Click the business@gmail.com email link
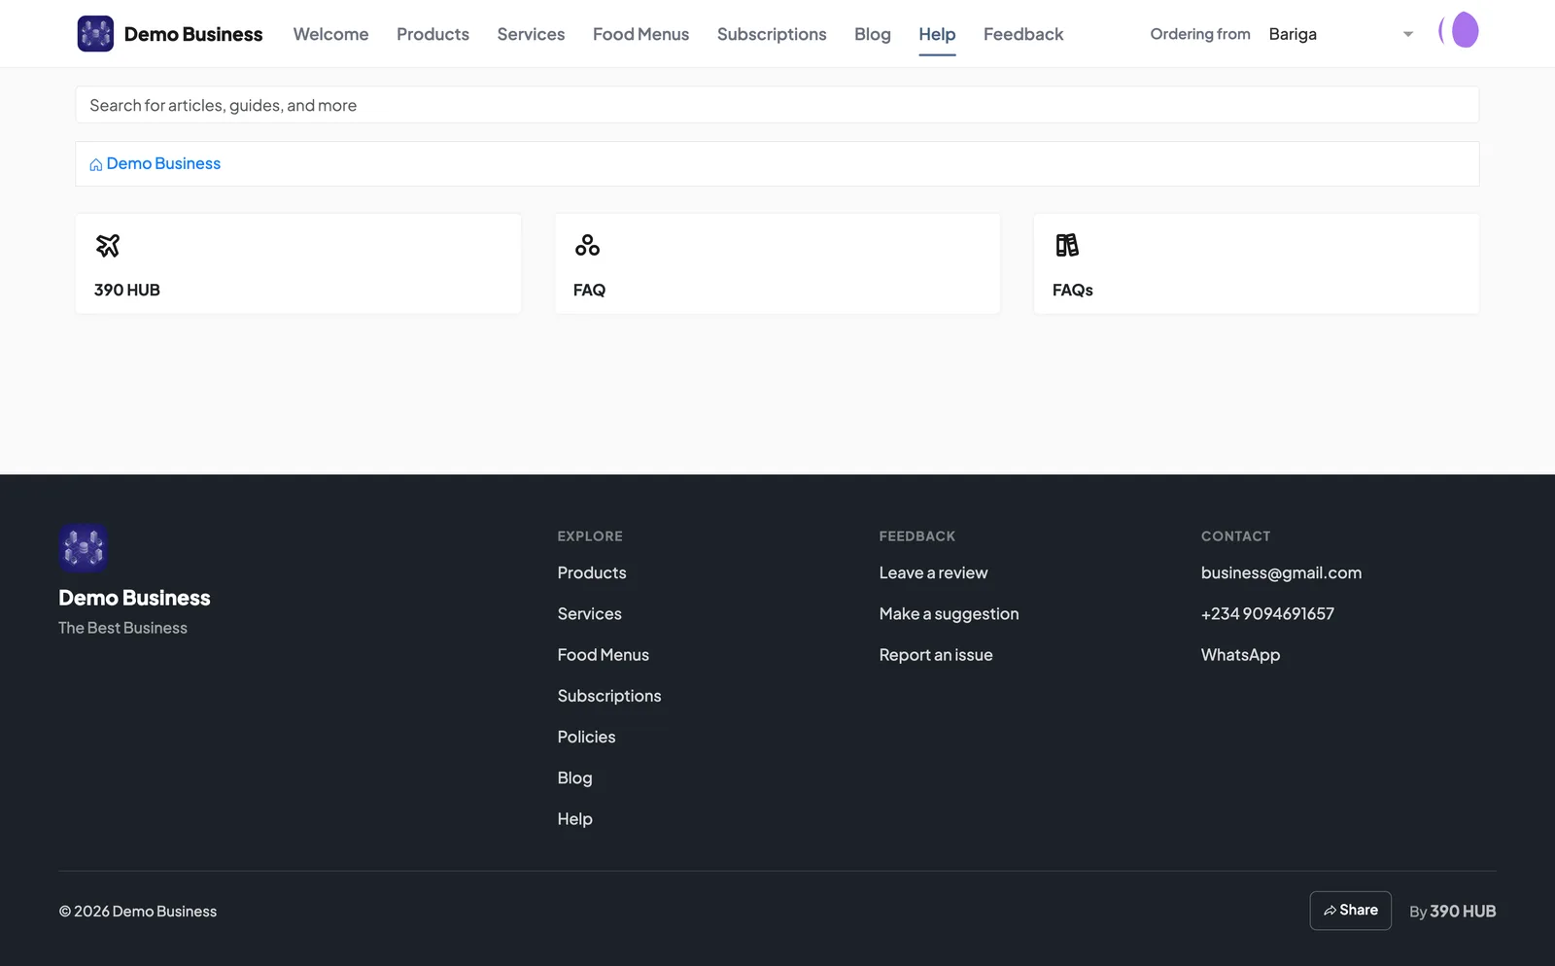 [1282, 573]
